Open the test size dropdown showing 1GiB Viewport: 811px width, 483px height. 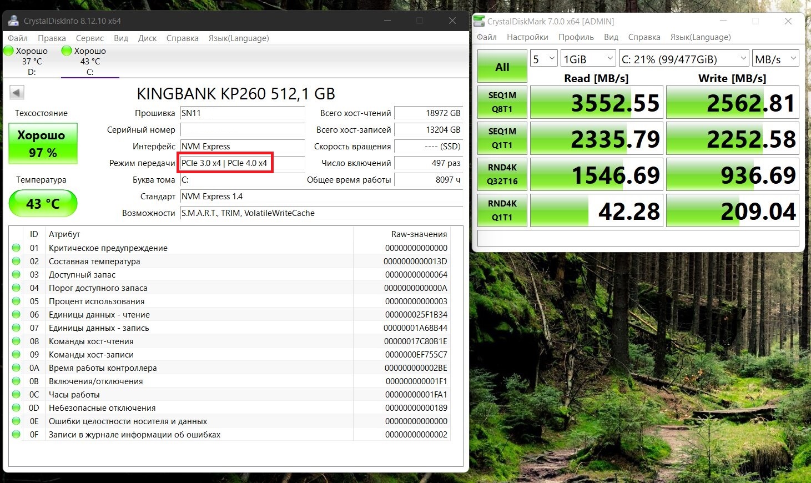[x=588, y=59]
